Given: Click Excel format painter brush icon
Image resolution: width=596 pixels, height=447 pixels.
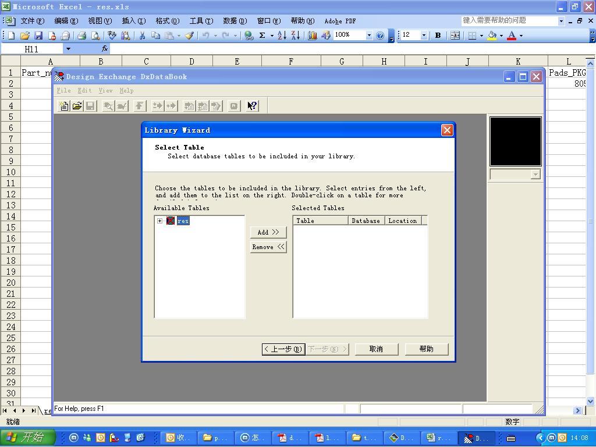Looking at the screenshot, I should pos(189,36).
